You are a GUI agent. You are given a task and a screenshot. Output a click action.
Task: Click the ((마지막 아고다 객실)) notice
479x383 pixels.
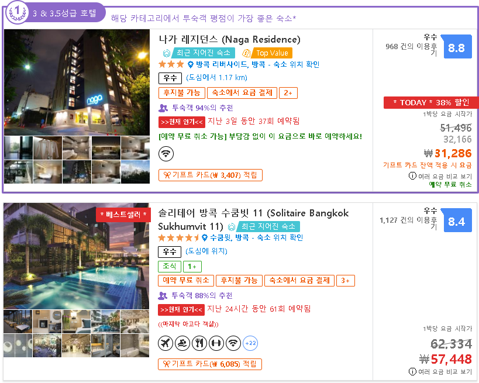188,324
